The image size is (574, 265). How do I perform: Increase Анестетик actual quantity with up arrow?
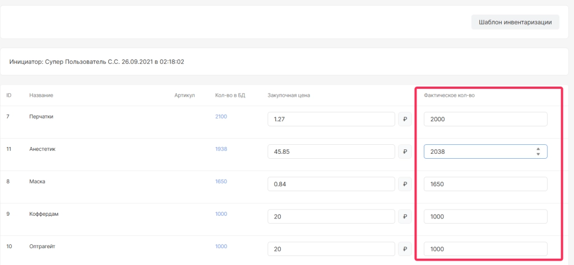(x=538, y=149)
